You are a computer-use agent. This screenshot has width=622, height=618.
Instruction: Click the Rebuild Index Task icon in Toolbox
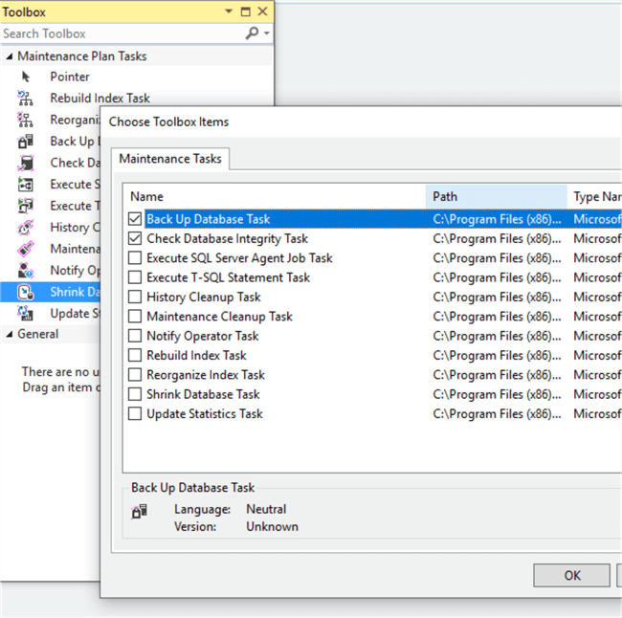coord(26,98)
